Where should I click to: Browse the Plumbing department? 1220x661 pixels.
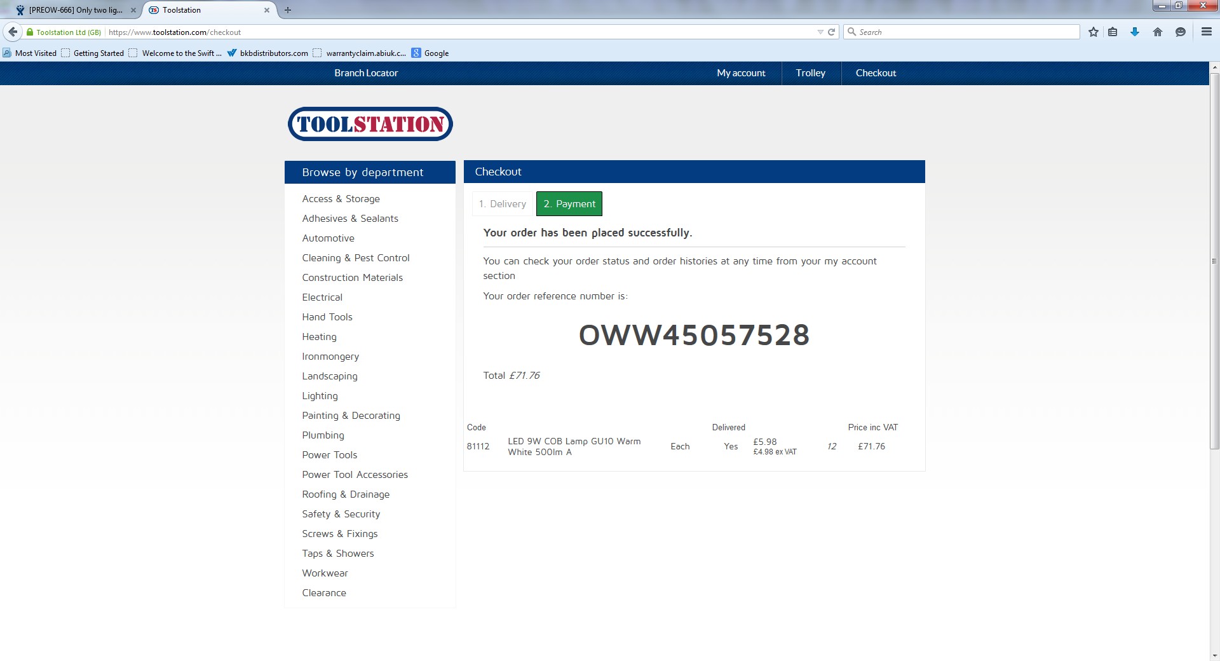(323, 435)
